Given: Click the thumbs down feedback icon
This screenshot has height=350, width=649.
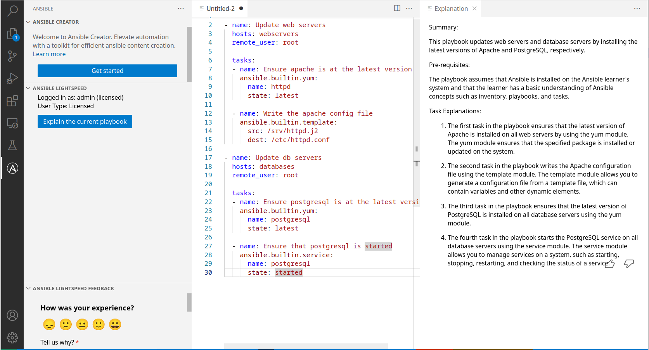Looking at the screenshot, I should (x=629, y=264).
